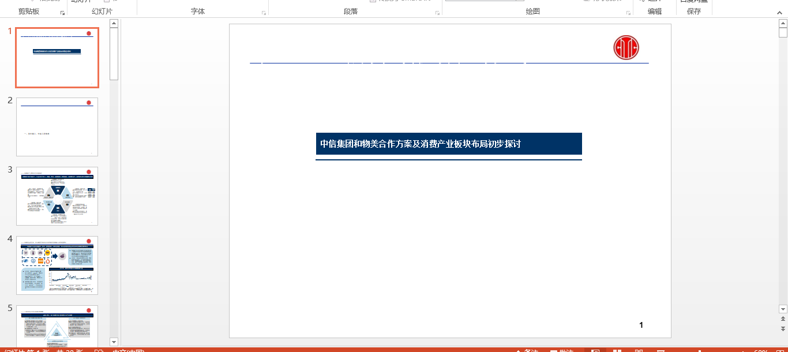Screen dimensions: 788x352
Task: Open the 字体 (Font) group dialog launcher
Action: click(x=264, y=12)
